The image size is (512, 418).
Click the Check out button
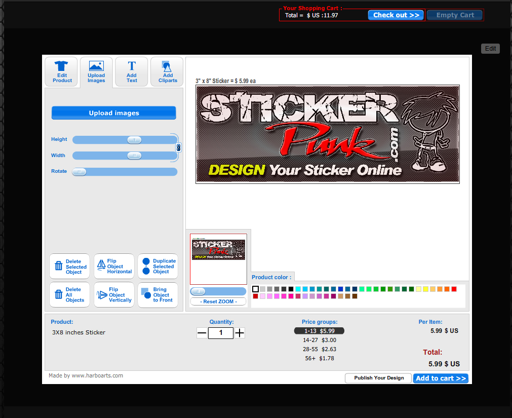pyautogui.click(x=396, y=15)
